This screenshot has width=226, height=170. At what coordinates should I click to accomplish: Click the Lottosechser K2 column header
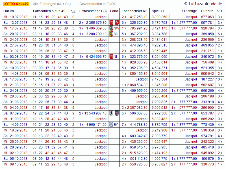click(x=134, y=11)
